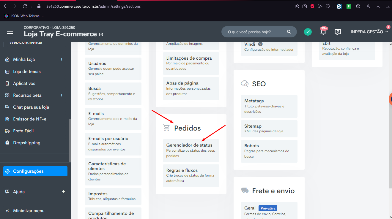The height and width of the screenshot is (219, 392).
Task: Click the browser reload icon
Action: [x=25, y=6]
